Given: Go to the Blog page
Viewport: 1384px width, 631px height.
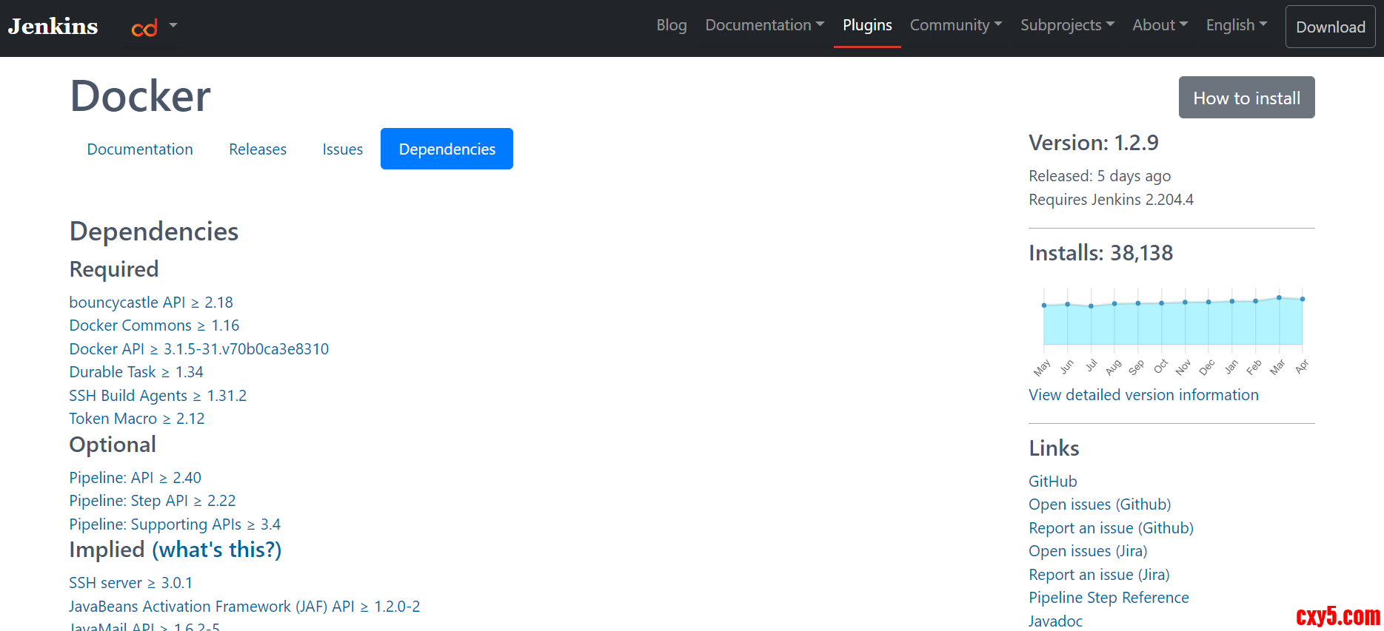Looking at the screenshot, I should point(671,25).
